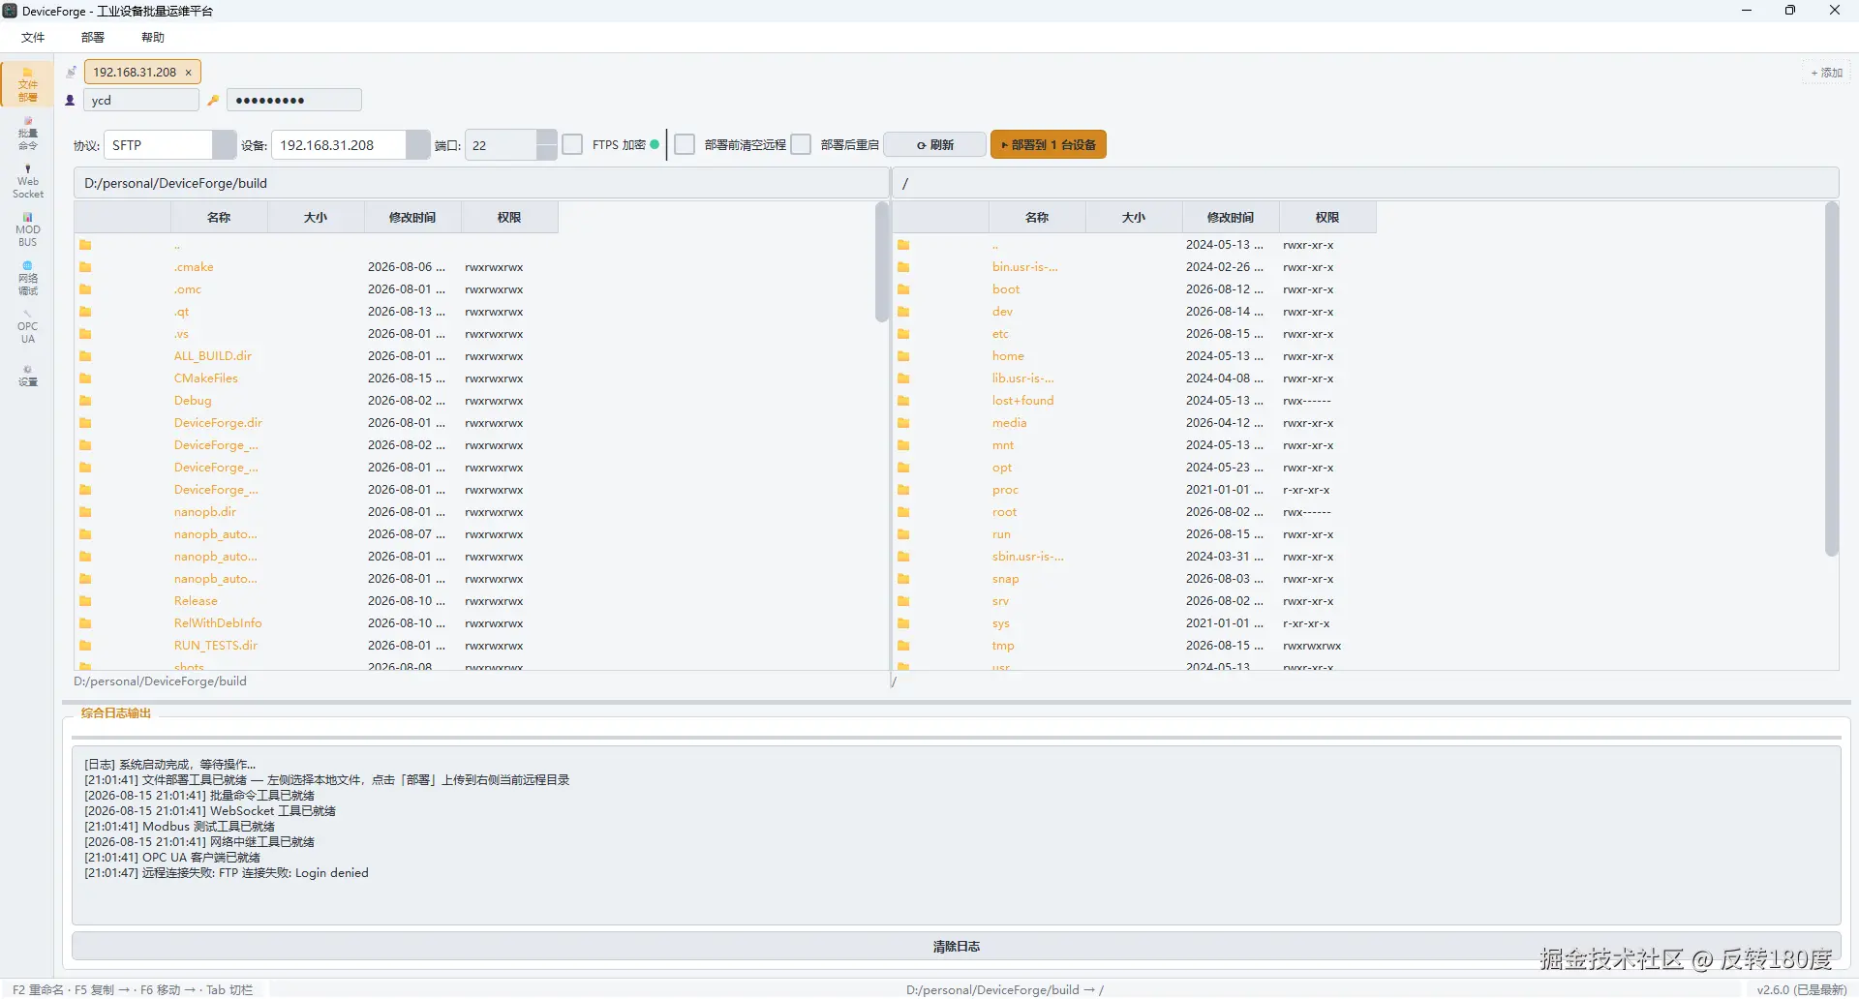Image resolution: width=1859 pixels, height=999 pixels.
Task: Click the remote path / field
Action: pos(1366,183)
